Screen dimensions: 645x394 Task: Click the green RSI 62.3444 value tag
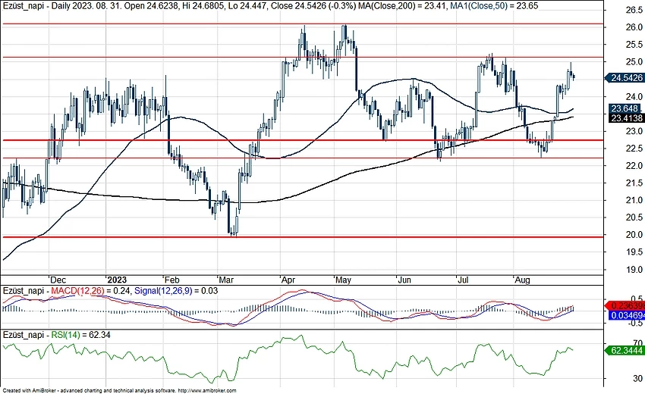(625, 351)
